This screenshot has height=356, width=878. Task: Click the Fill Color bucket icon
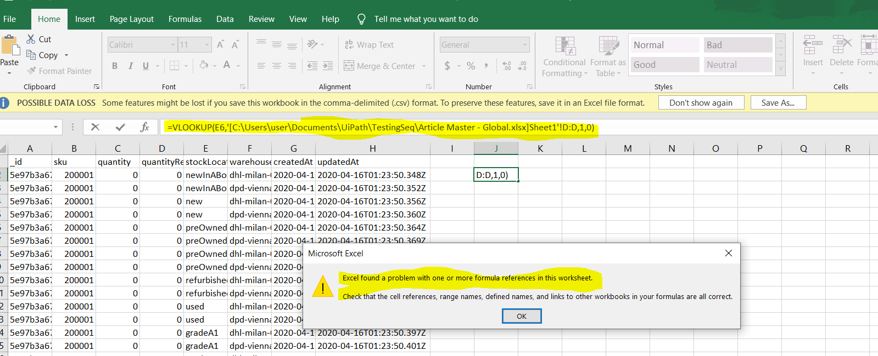coord(204,65)
